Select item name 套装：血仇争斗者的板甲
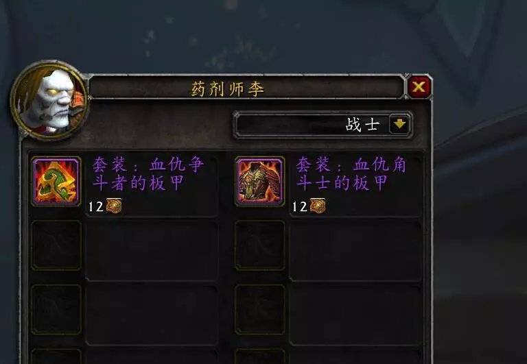The width and height of the screenshot is (527, 364). (x=148, y=174)
